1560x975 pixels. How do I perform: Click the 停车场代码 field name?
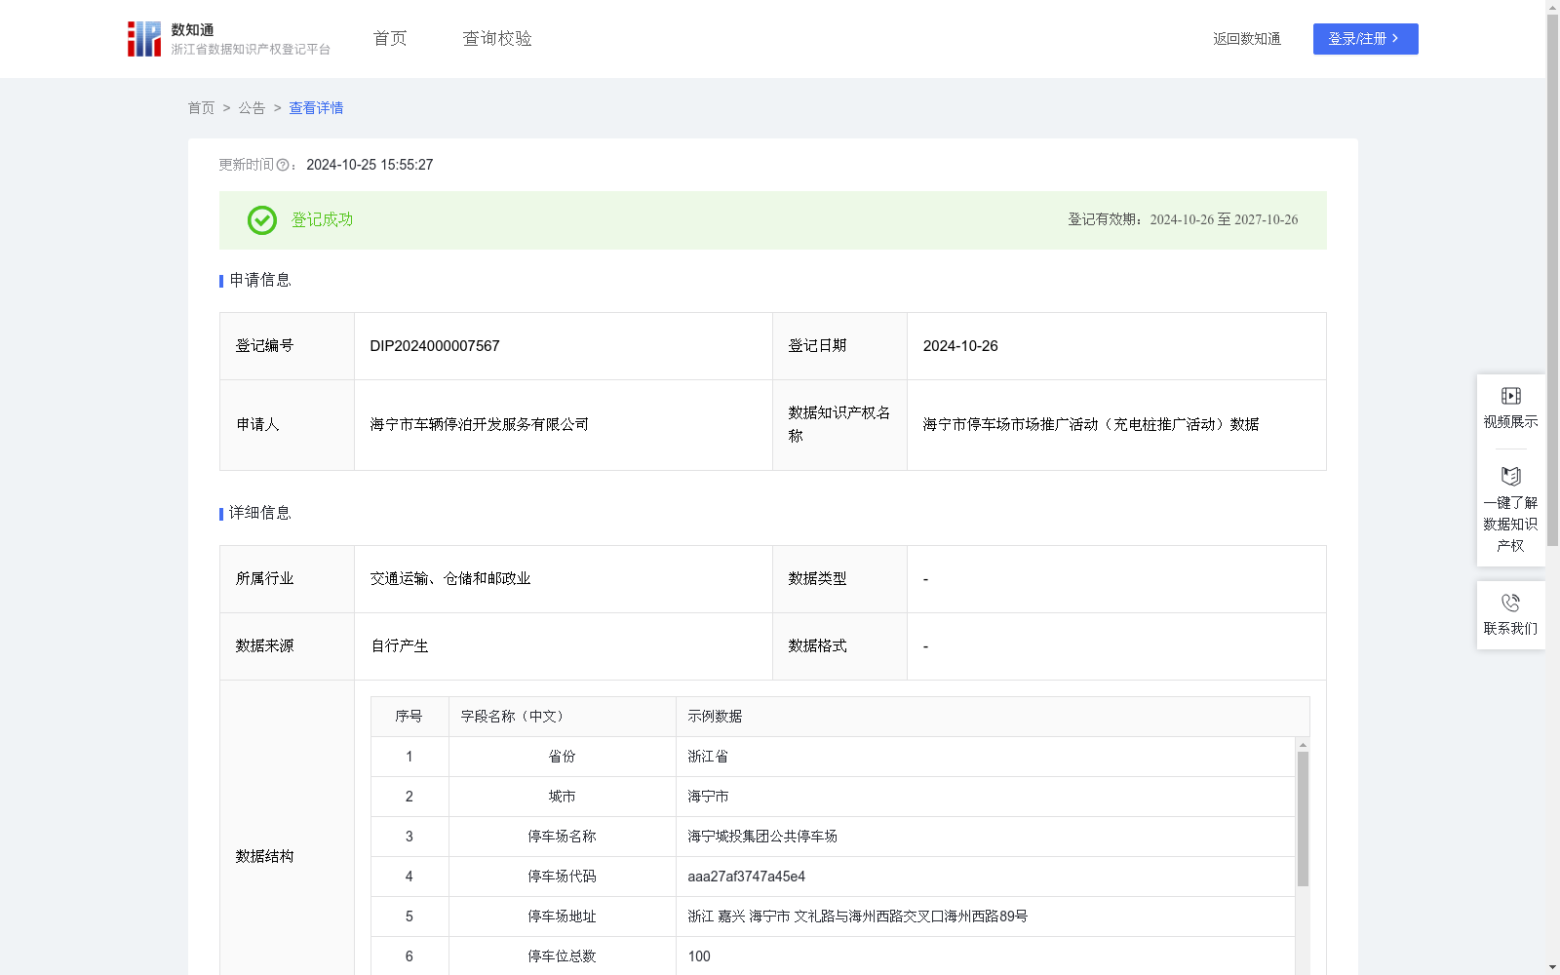pos(562,877)
